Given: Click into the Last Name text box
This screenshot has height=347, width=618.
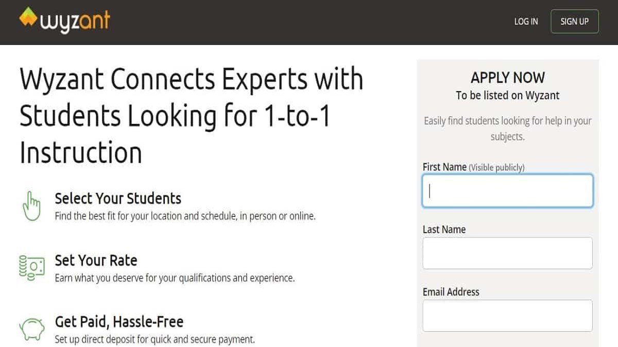Looking at the screenshot, I should pos(507,253).
